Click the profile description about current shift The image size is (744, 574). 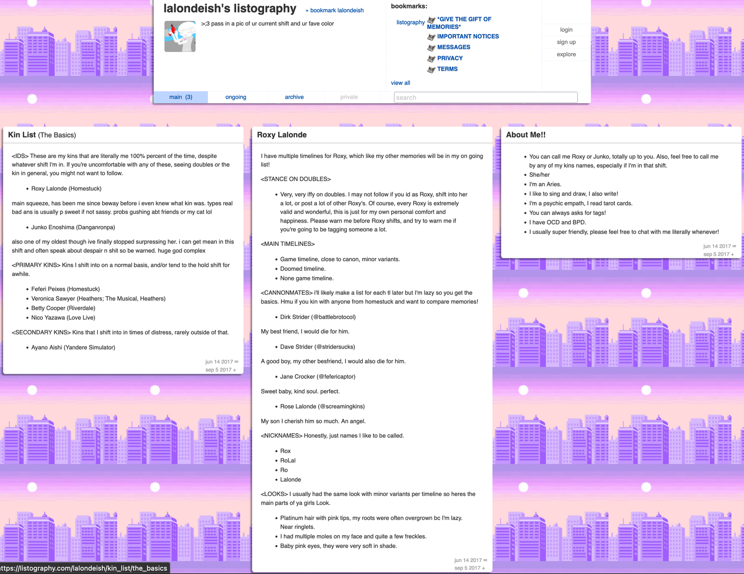[x=267, y=23]
